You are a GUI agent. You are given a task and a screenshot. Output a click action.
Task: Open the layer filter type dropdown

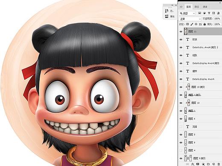[x=187, y=13]
